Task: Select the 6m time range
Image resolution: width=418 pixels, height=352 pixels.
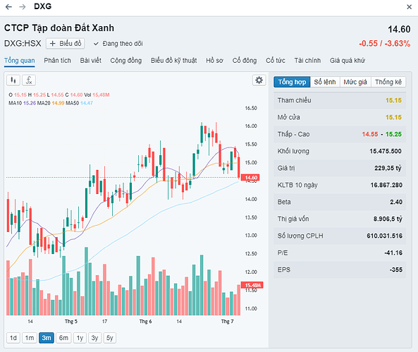Action: tap(63, 338)
